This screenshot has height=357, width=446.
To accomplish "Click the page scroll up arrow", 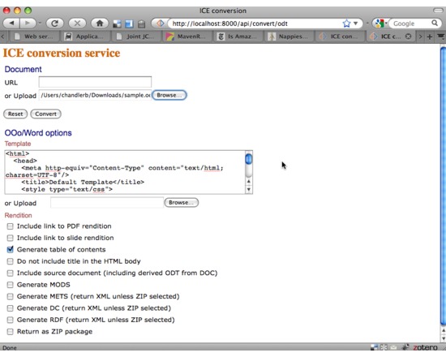I will [443, 330].
